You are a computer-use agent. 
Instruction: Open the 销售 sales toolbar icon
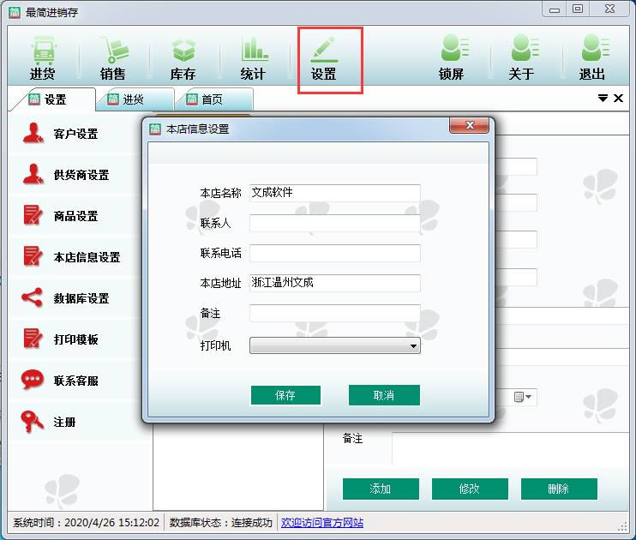(112, 57)
